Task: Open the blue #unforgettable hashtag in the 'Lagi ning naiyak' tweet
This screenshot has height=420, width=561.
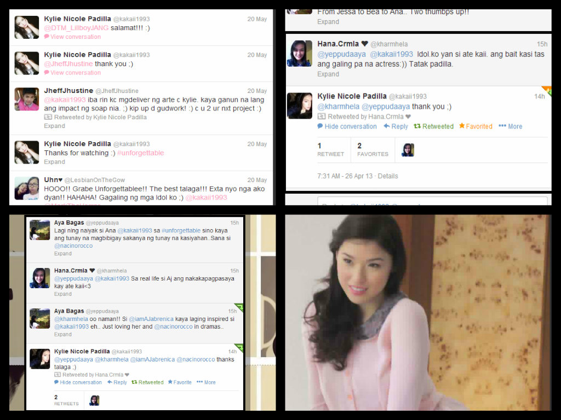Action: click(x=181, y=230)
